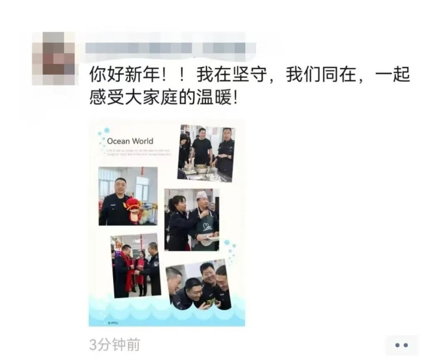
Task: Click the photo of four officers laughing
Action: click(x=198, y=285)
